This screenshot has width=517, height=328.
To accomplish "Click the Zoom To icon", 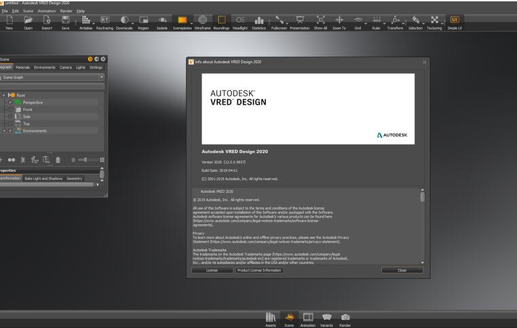I will [x=339, y=20].
